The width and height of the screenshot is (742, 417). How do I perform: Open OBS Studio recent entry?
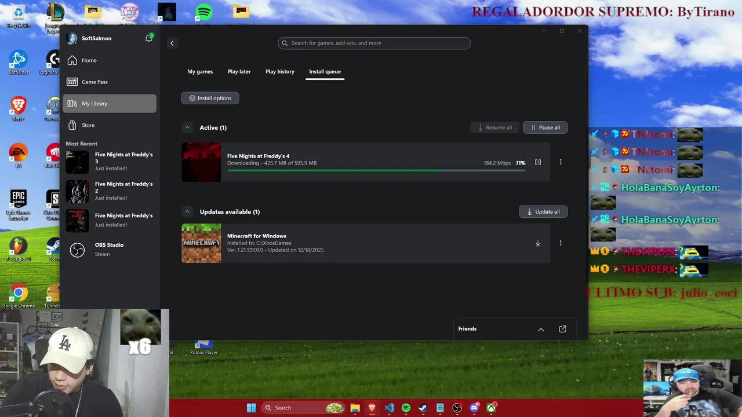[x=110, y=250]
